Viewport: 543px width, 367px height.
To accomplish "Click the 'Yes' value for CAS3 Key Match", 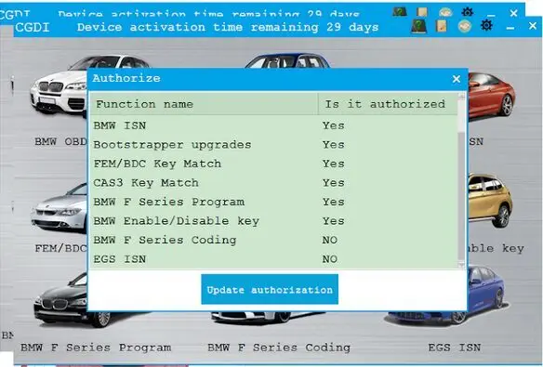I will click(333, 183).
